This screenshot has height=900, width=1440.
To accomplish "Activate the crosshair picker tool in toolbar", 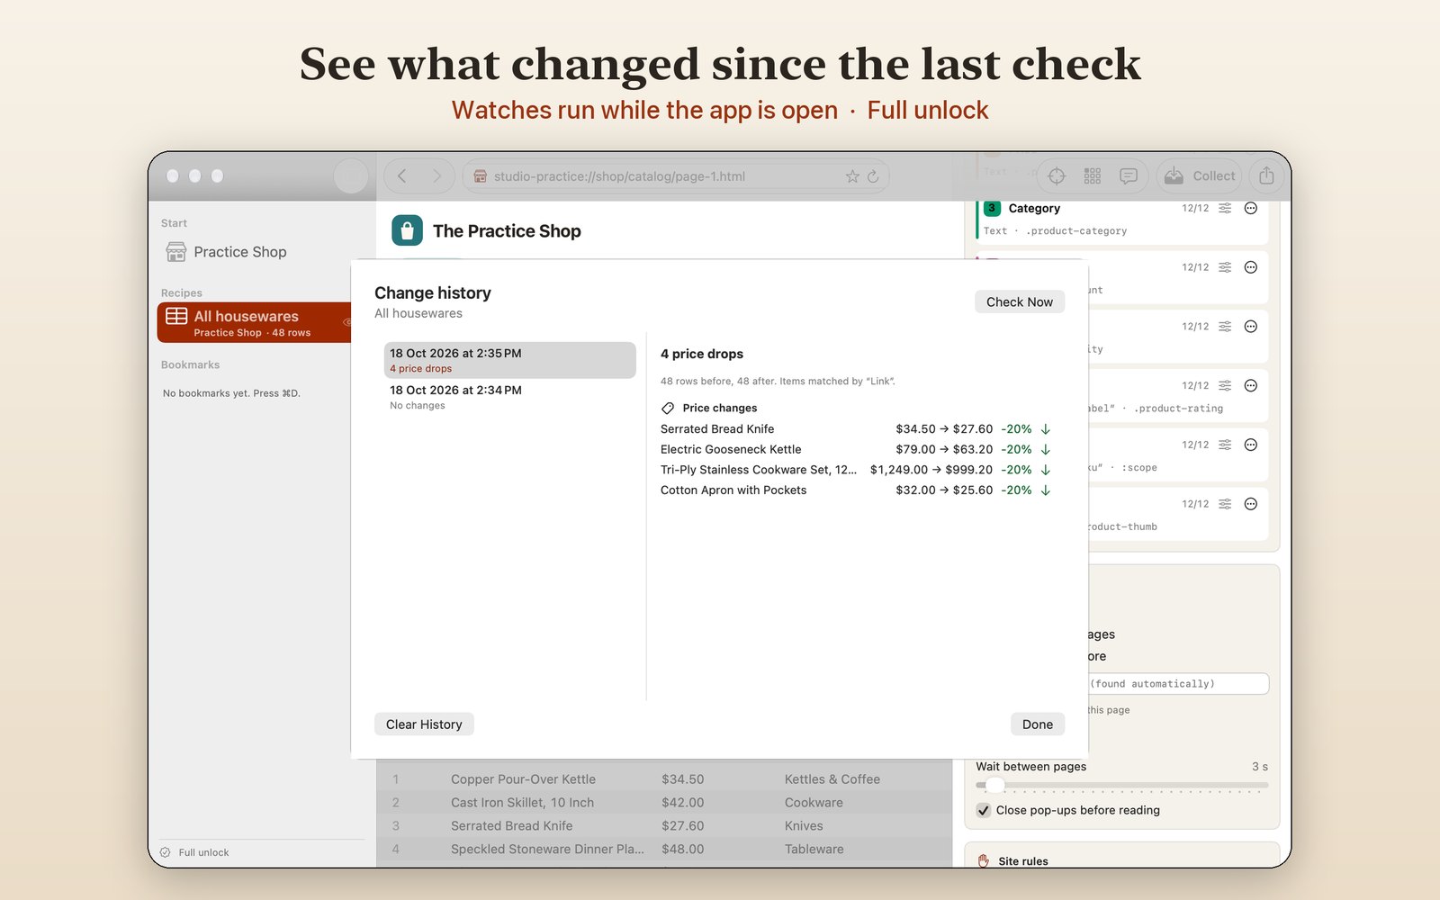I will point(1057,176).
